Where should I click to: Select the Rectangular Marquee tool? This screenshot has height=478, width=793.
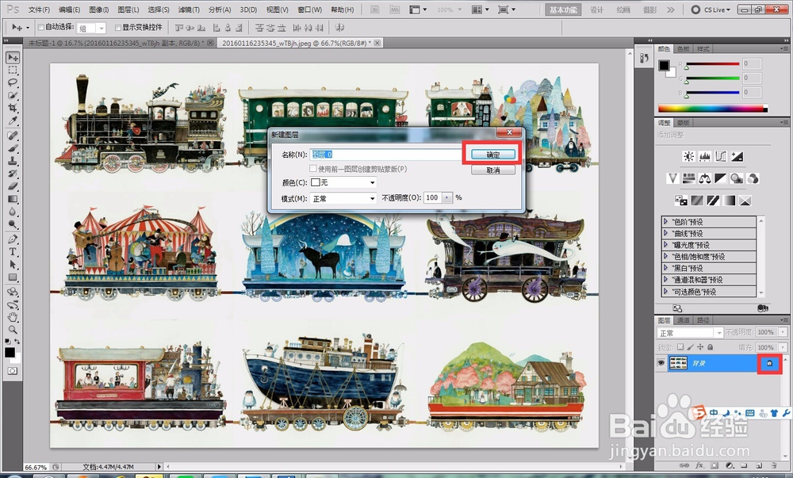tap(13, 71)
